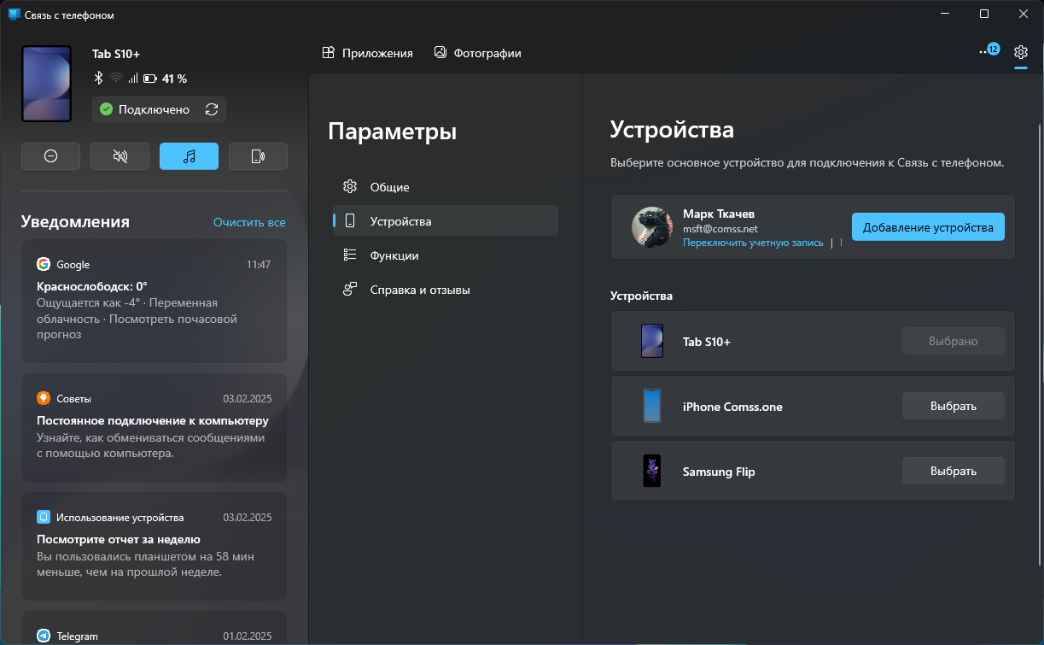Select Функции settings section
Viewport: 1044px width, 645px height.
(445, 255)
